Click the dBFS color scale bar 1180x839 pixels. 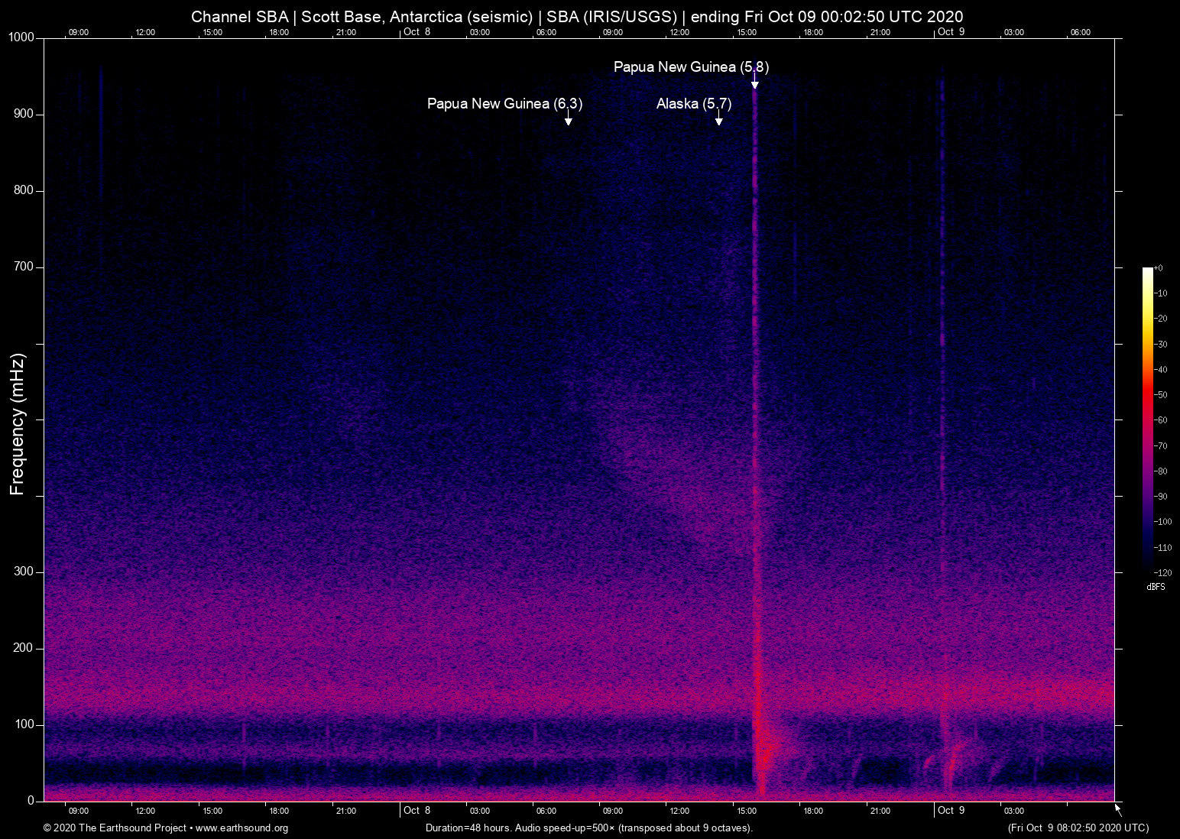1147,419
